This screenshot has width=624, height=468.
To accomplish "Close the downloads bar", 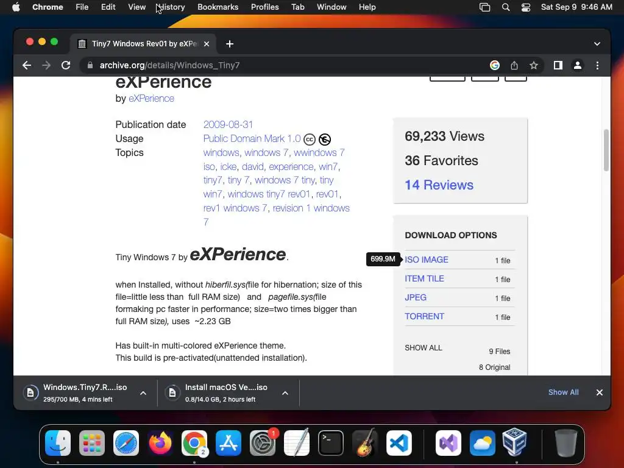I will [600, 392].
